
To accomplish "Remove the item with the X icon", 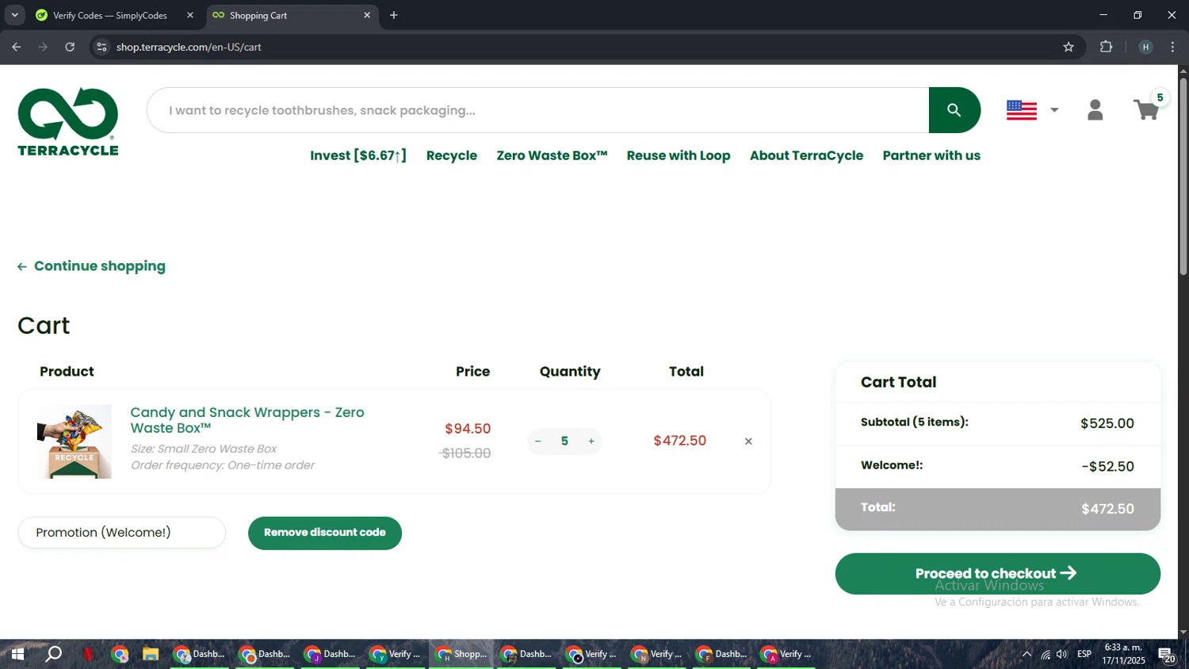I will click(748, 442).
